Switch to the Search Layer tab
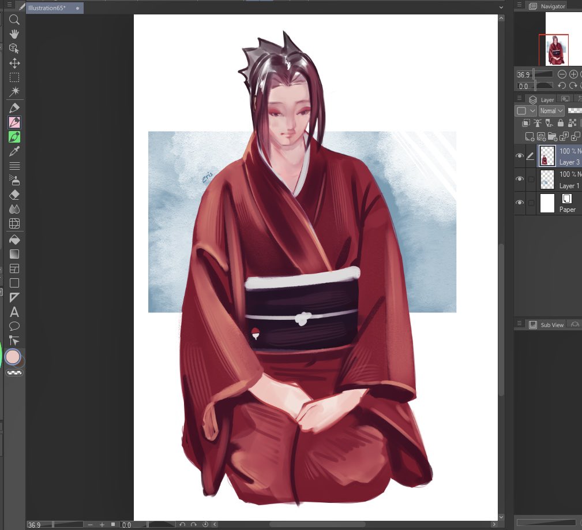Viewport: 582px width, 530px height. click(565, 99)
